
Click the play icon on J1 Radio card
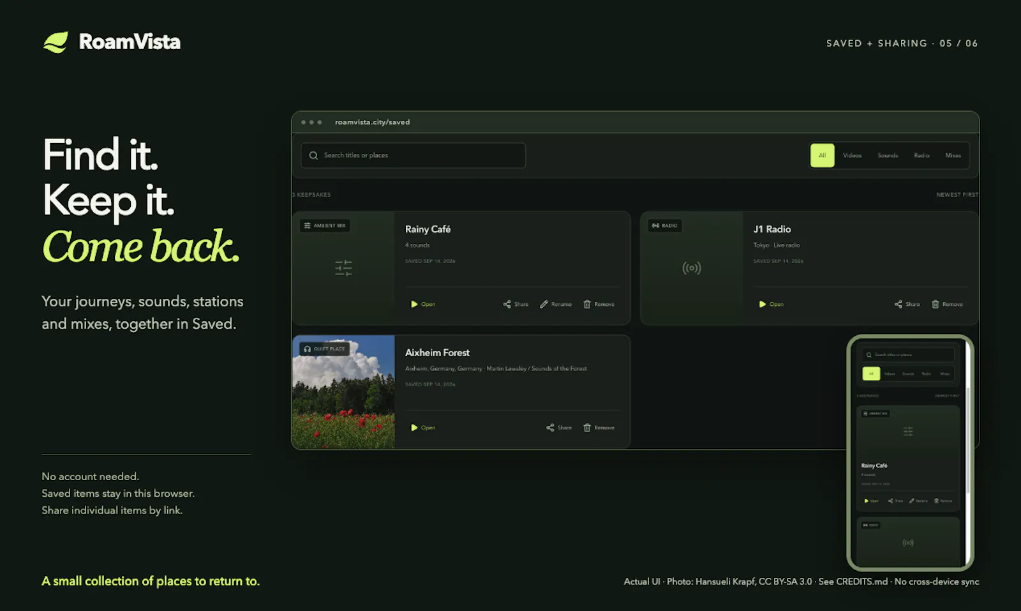tap(763, 304)
